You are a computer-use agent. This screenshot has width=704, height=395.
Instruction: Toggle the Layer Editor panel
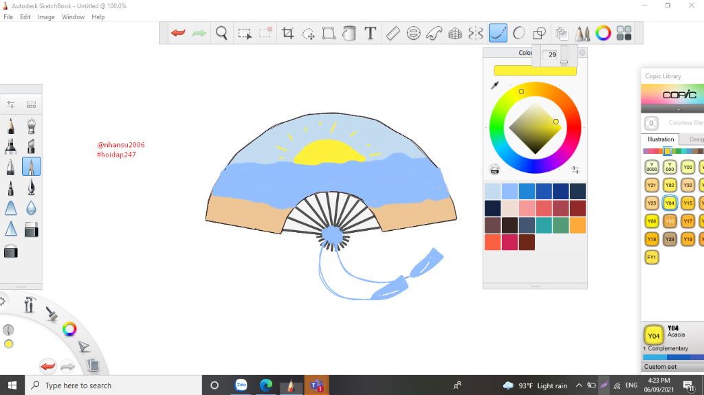[561, 33]
